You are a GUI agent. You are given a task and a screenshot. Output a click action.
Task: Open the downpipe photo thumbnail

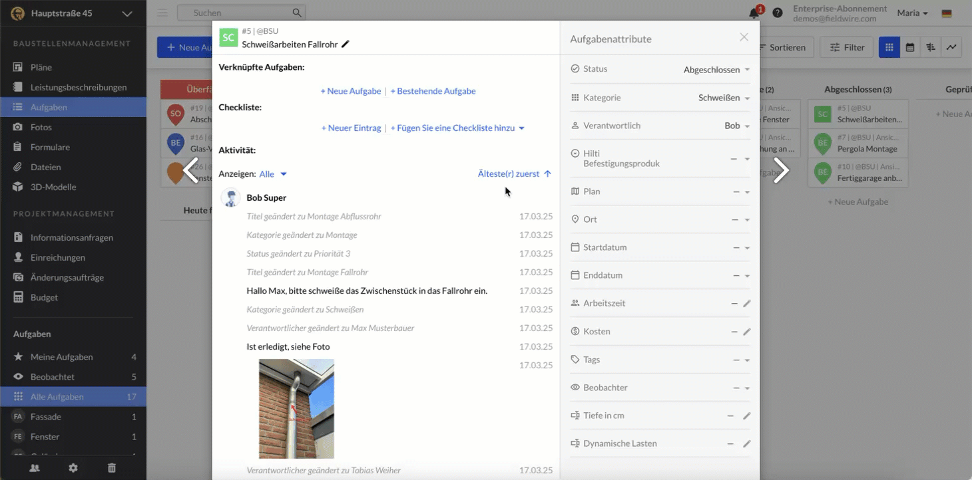296,408
